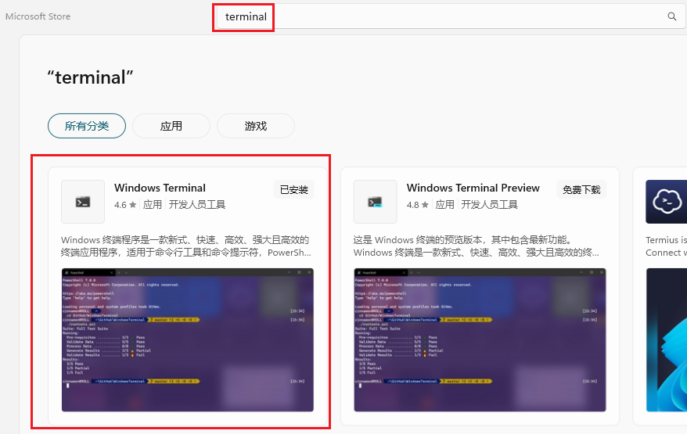
Task: Click the Microsoft Store title text
Action: [38, 16]
